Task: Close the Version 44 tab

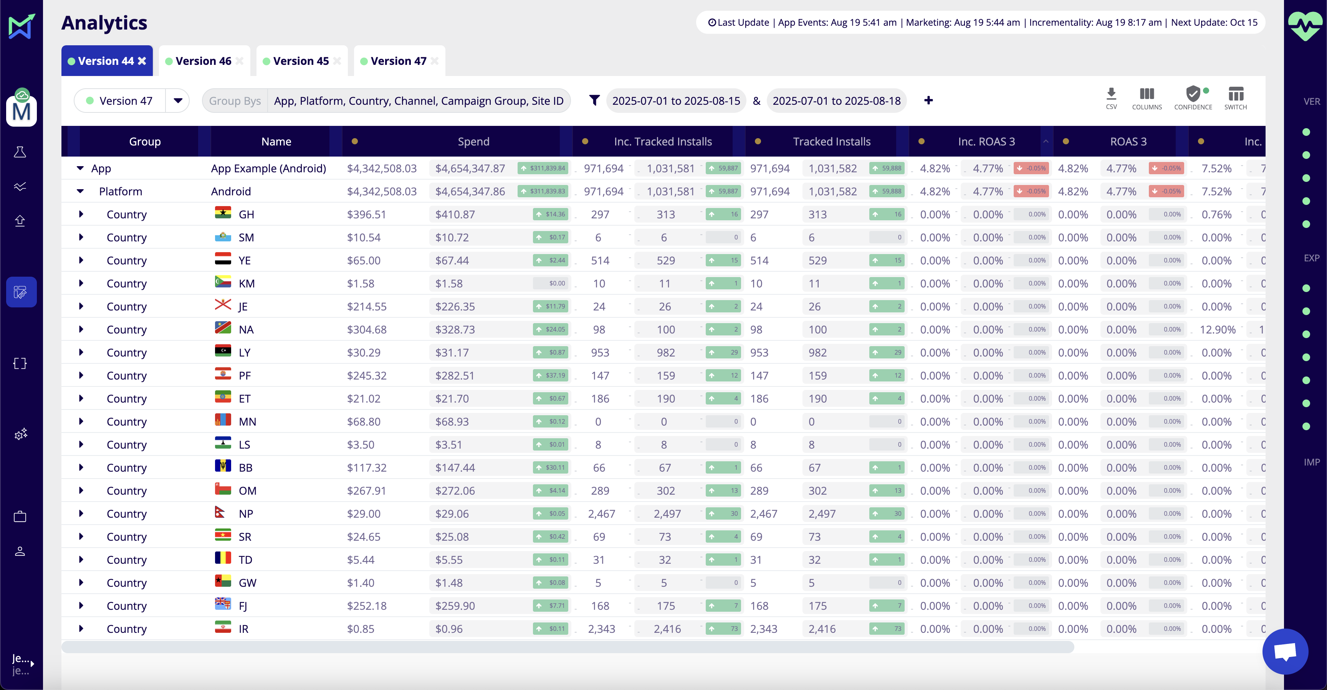Action: point(142,61)
